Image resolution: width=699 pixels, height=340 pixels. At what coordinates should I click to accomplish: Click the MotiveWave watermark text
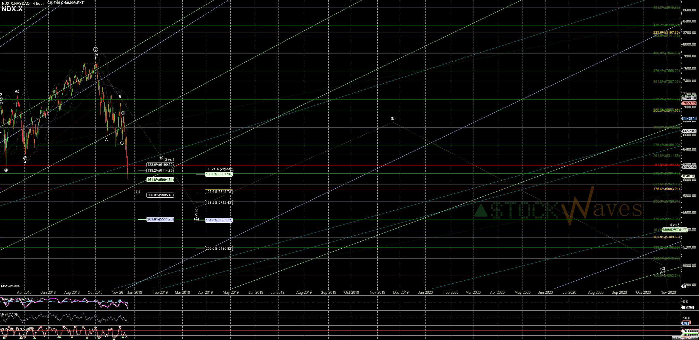pyautogui.click(x=10, y=286)
